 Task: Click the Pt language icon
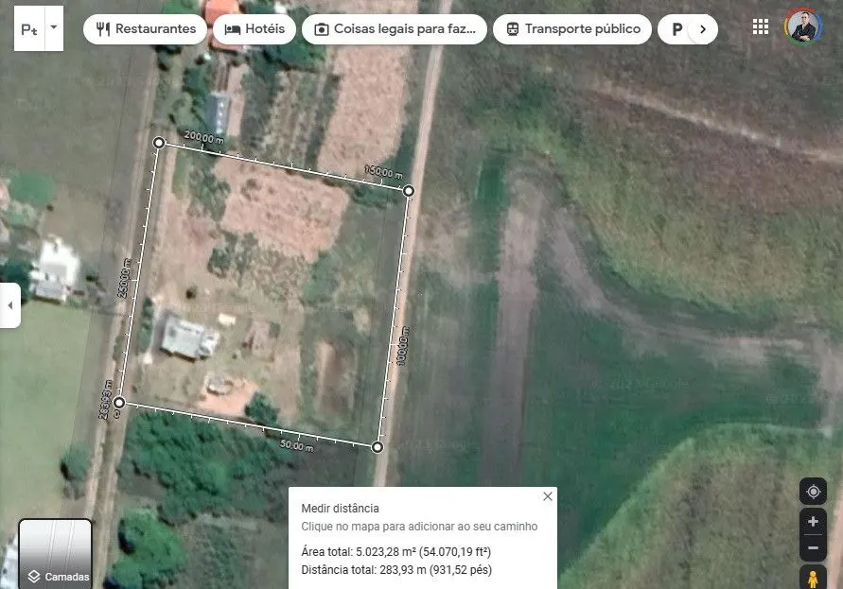pyautogui.click(x=29, y=29)
